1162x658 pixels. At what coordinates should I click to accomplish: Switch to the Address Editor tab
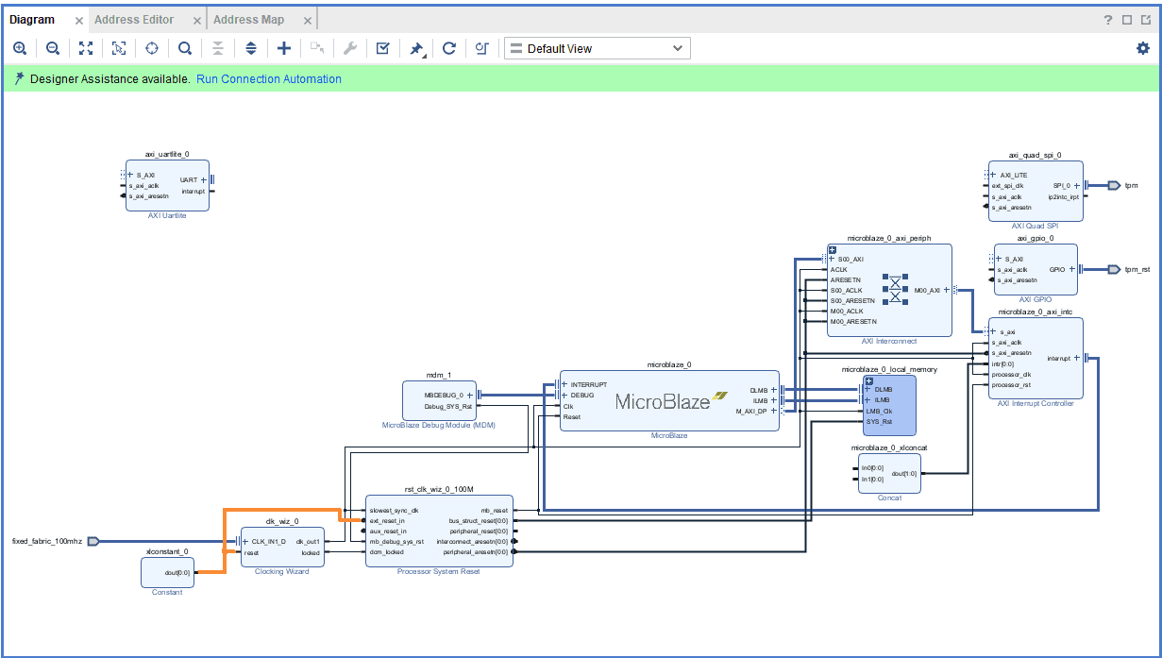pyautogui.click(x=134, y=20)
